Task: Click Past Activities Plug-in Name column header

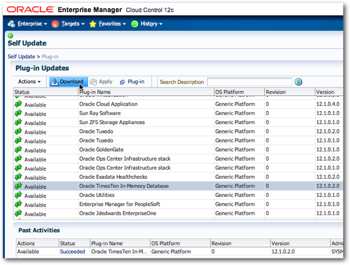Action: pyautogui.click(x=120, y=243)
